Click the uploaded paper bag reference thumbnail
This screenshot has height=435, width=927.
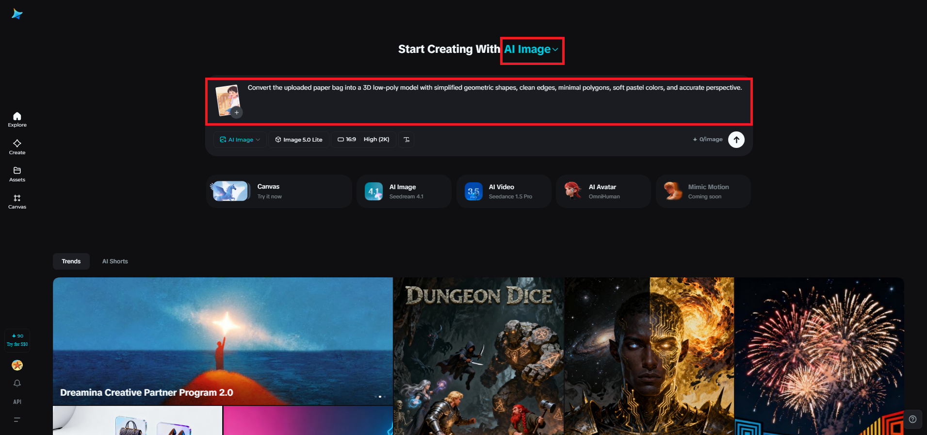(x=228, y=100)
